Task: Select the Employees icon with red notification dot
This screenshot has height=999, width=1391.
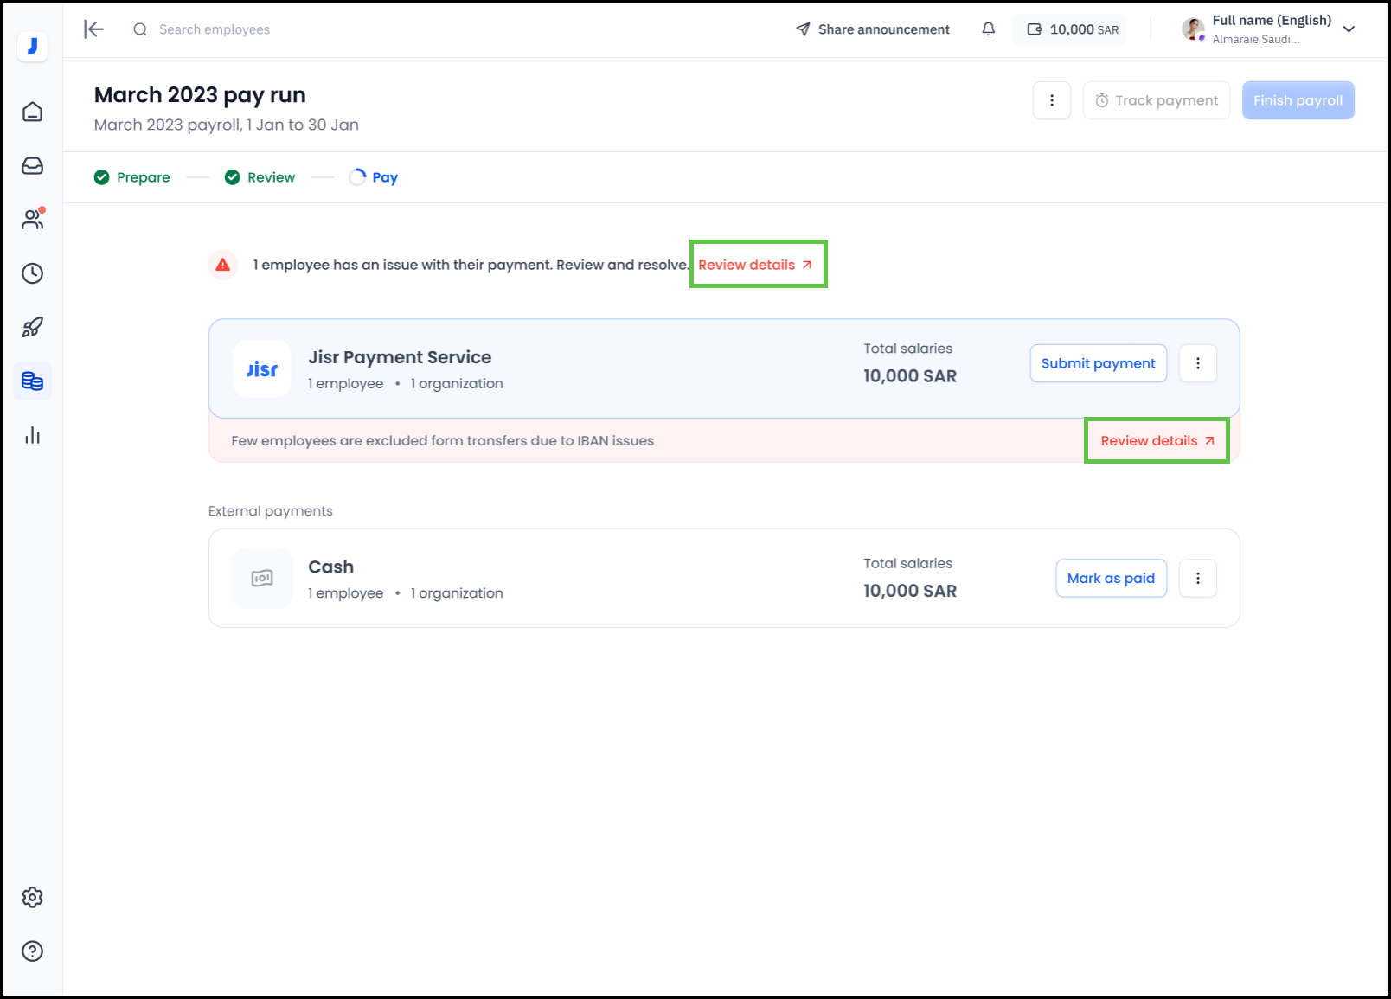Action: 32,220
